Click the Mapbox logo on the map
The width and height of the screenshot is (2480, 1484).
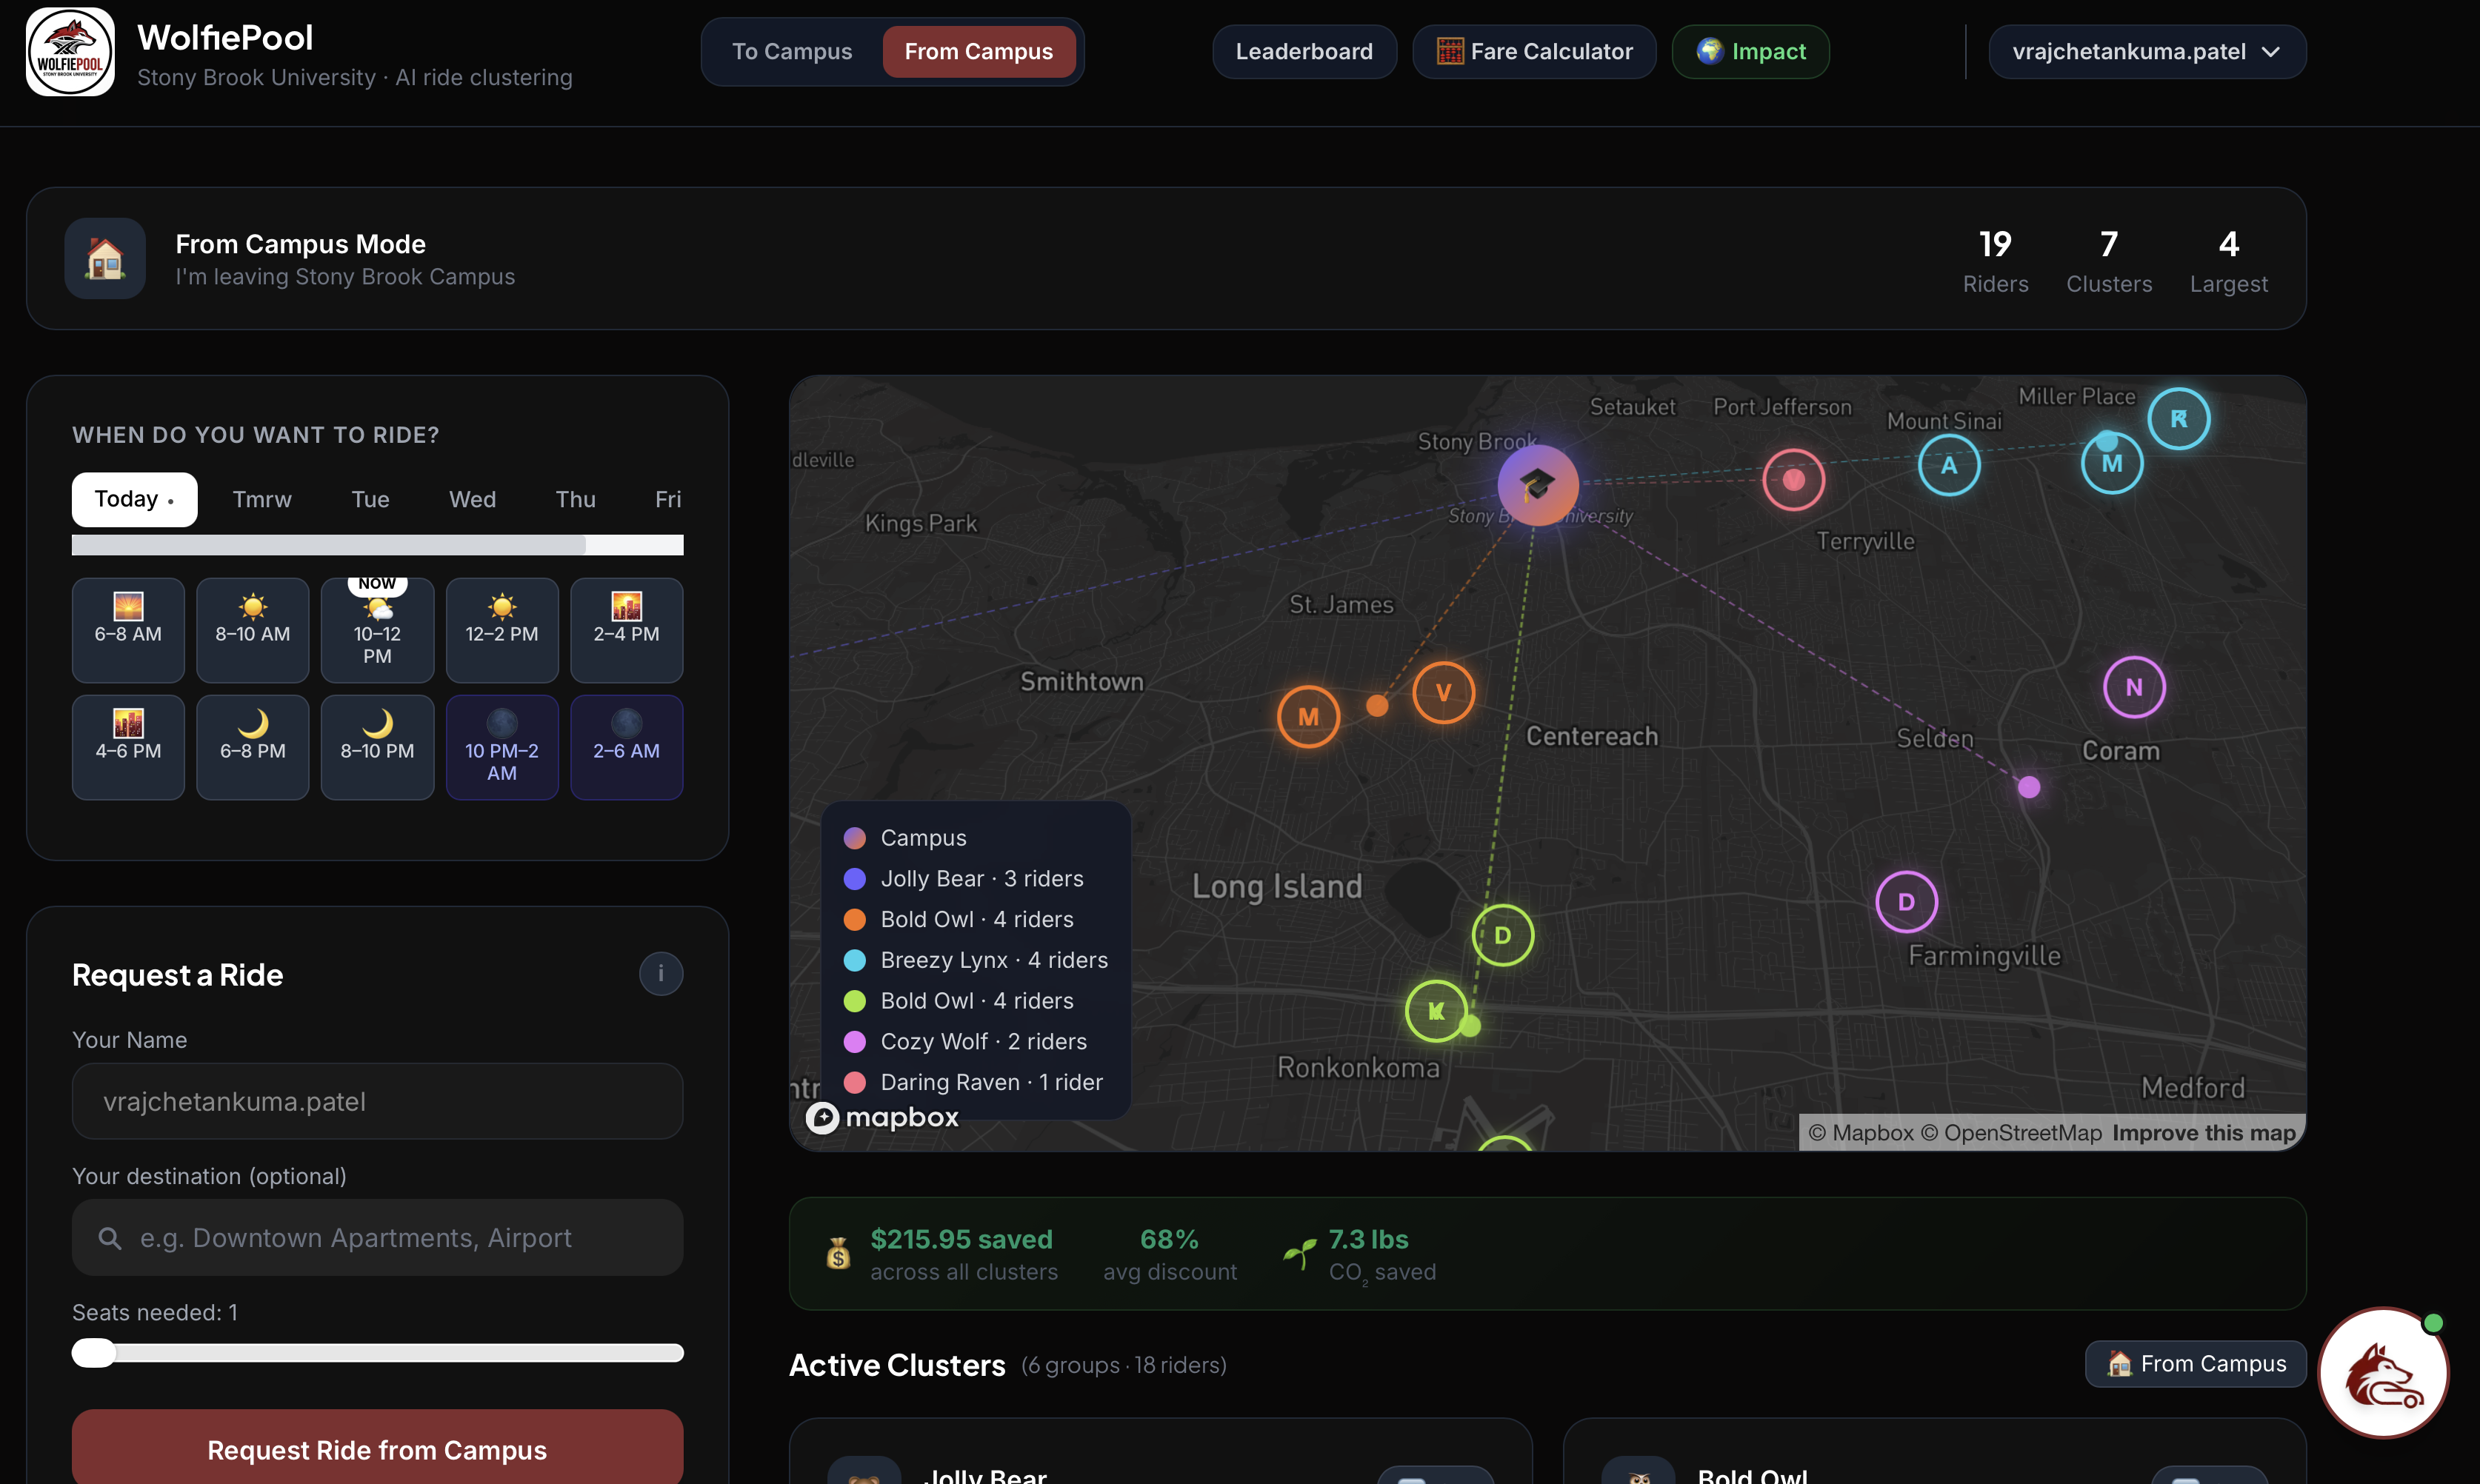[x=883, y=1117]
